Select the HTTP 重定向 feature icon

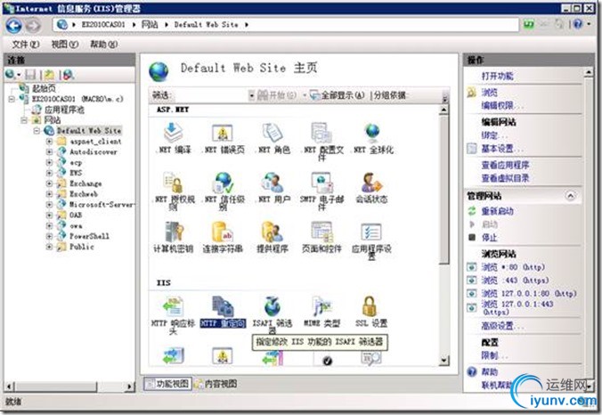point(223,312)
